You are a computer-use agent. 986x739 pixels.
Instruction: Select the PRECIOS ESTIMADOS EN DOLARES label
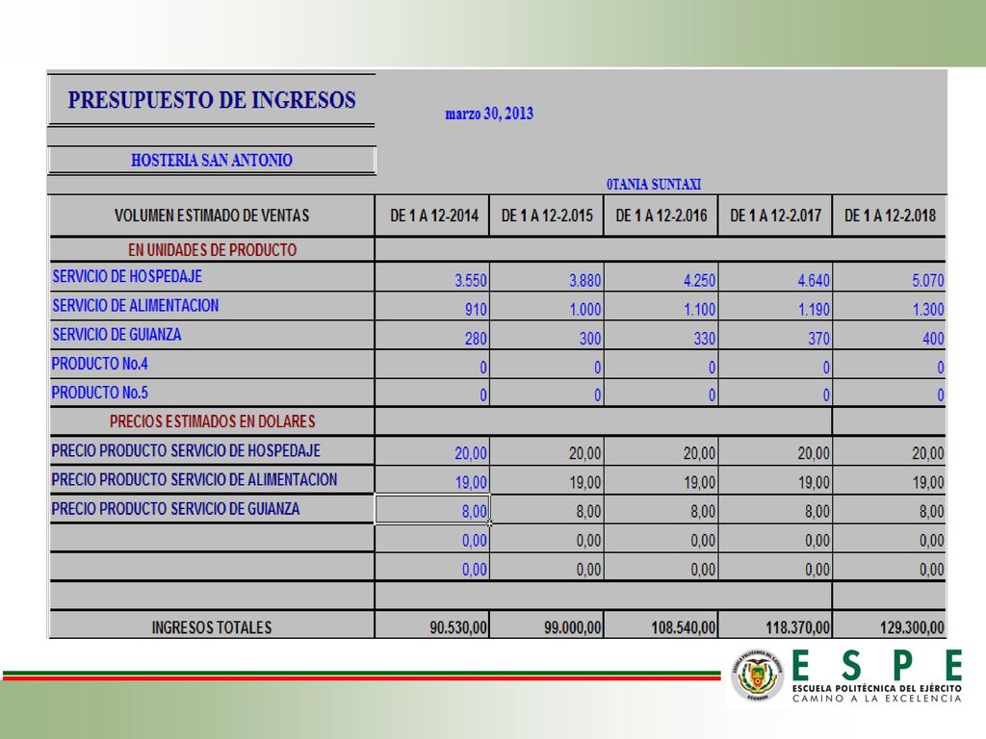[x=212, y=421]
